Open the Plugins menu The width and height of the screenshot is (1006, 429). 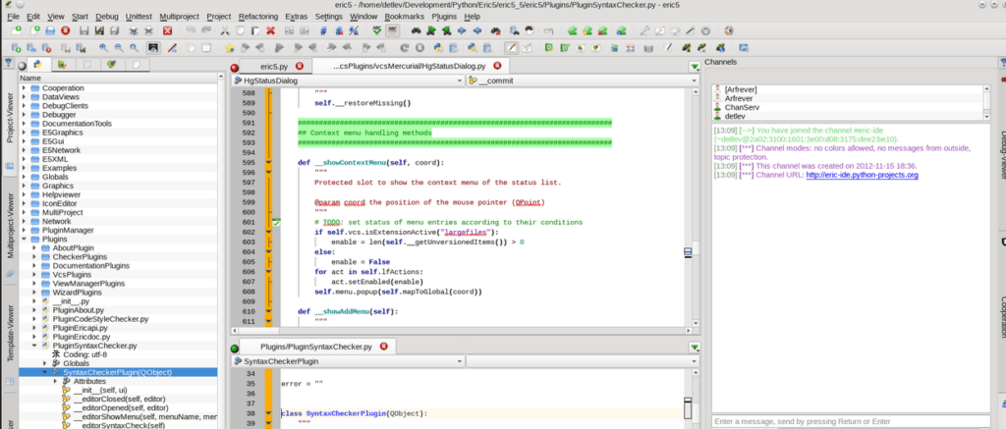(x=444, y=16)
